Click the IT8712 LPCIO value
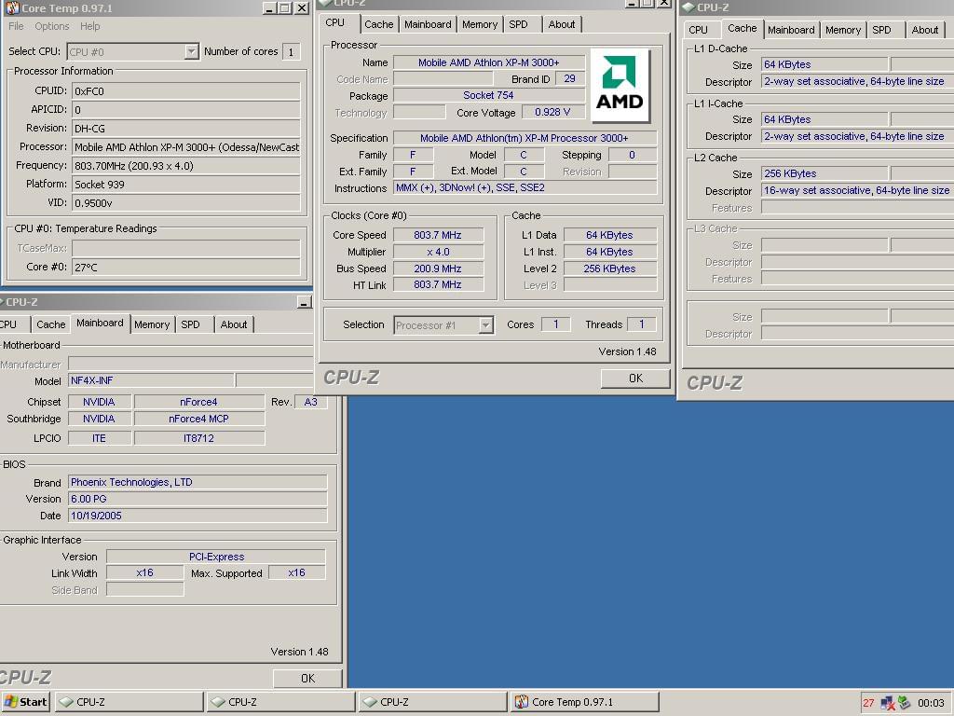The image size is (954, 716). [199, 438]
